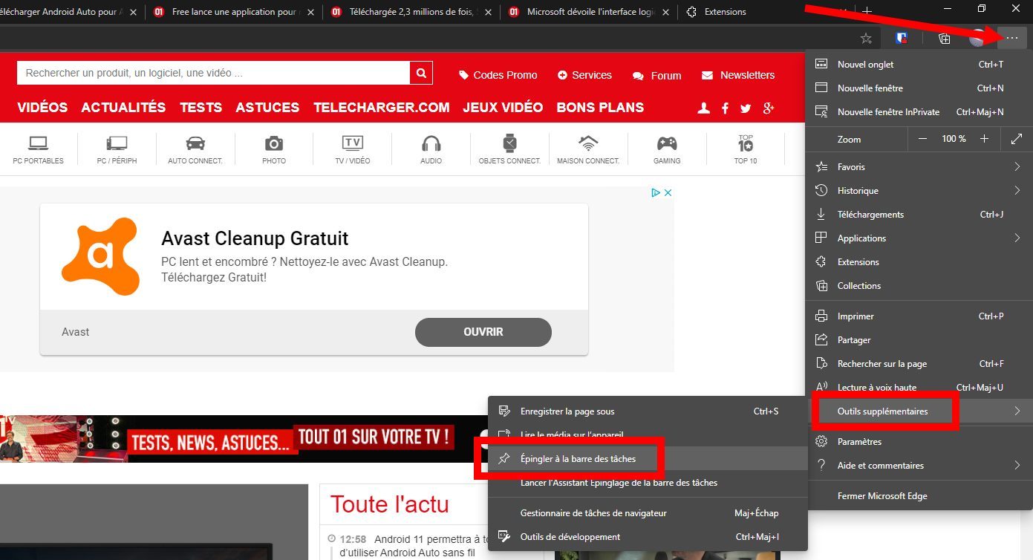
Task: Choose Imprimer in the menu
Action: [919, 316]
